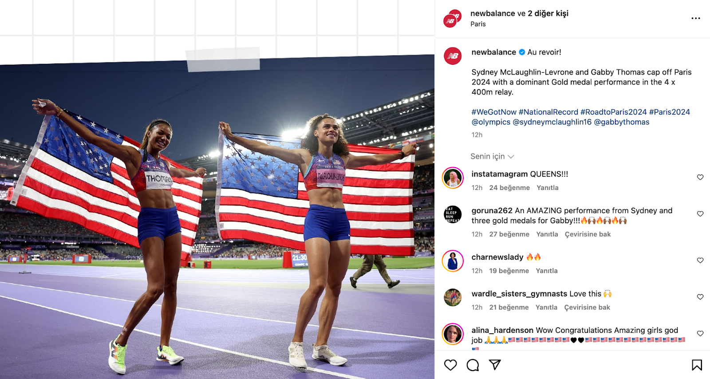
Task: Like the post with the heart icon
Action: coord(450,365)
